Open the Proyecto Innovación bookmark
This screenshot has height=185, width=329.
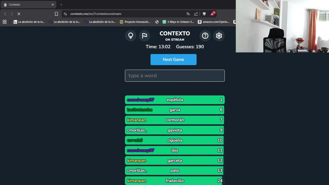click(x=135, y=22)
